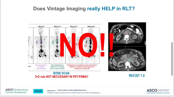The height and width of the screenshot is (97, 174).
Task: Click the #GU25 hashtag badge
Action: [38, 91]
